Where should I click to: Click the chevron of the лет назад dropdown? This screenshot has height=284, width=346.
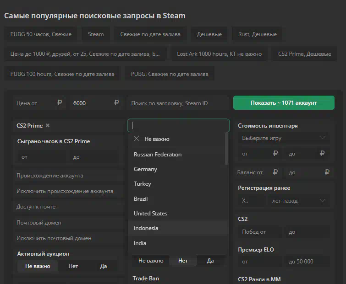[x=322, y=201]
